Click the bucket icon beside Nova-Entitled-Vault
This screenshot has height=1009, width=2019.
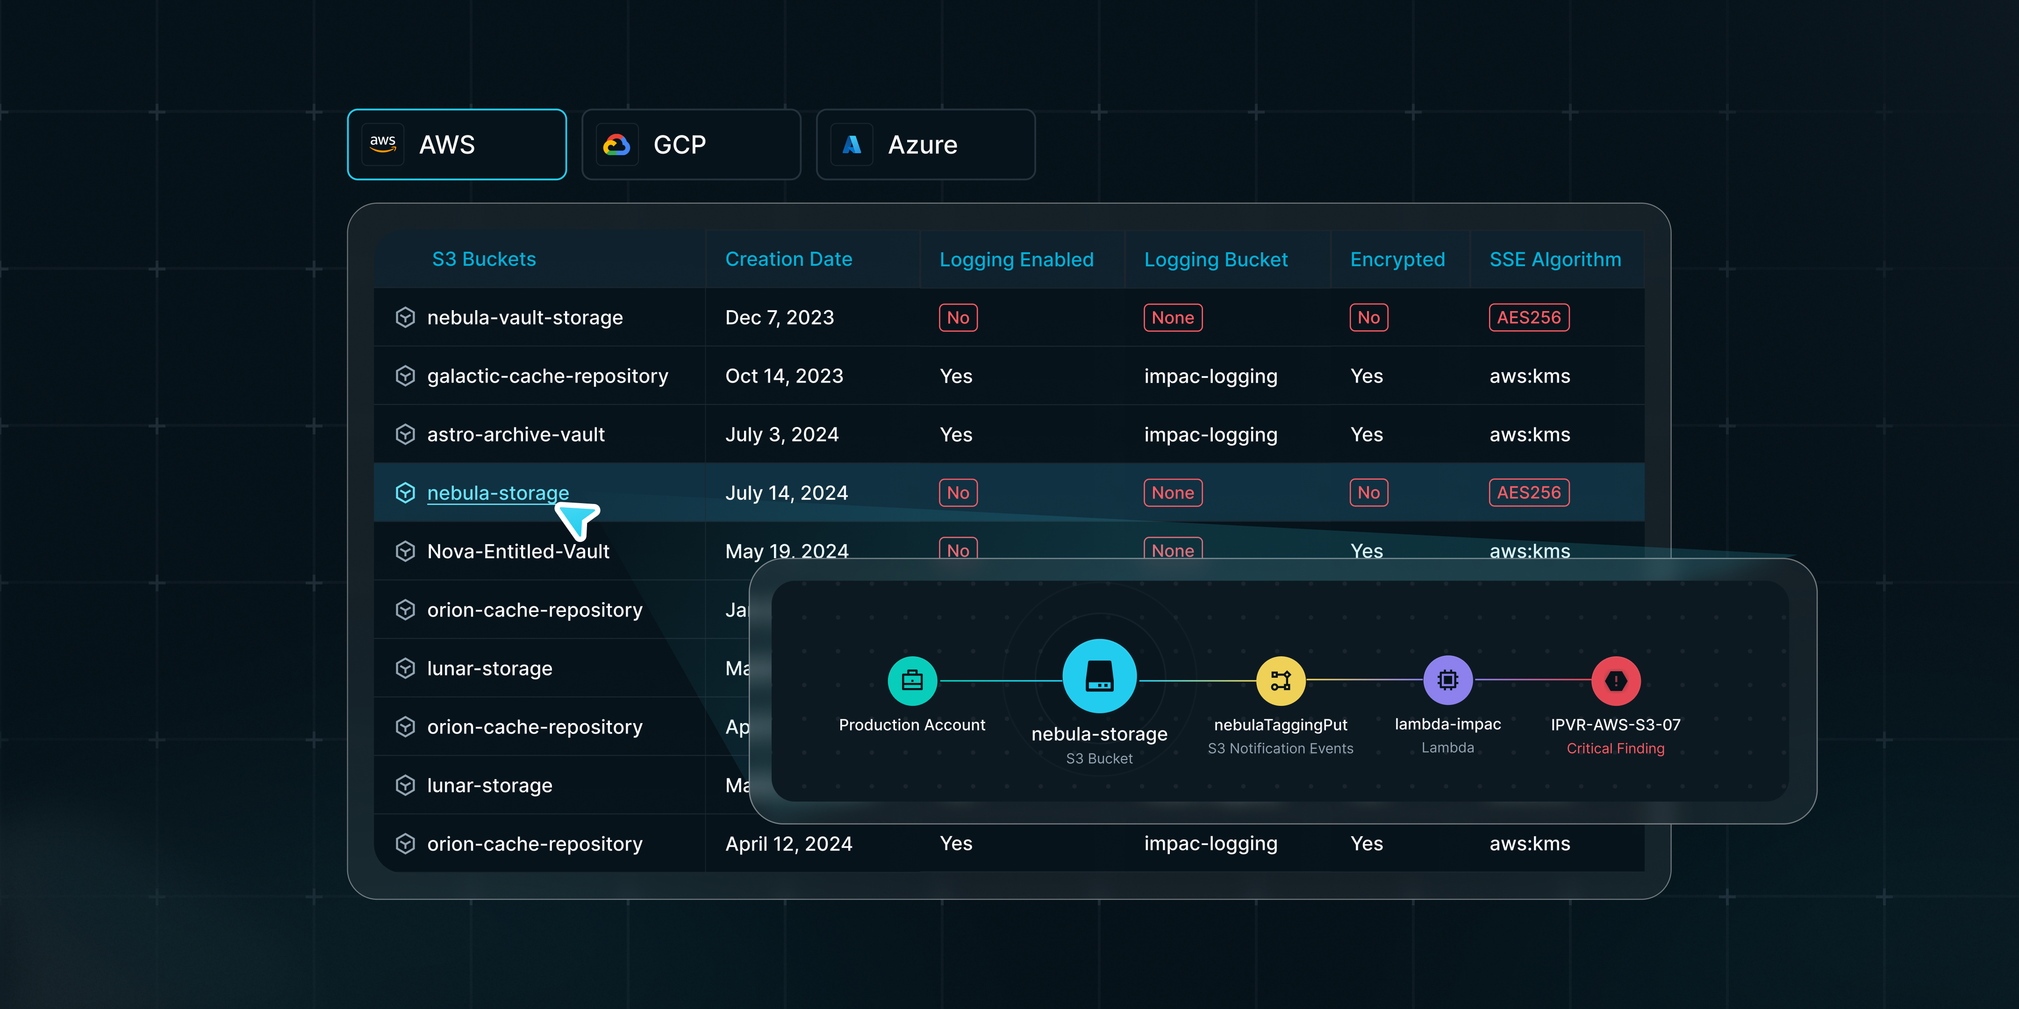405,552
